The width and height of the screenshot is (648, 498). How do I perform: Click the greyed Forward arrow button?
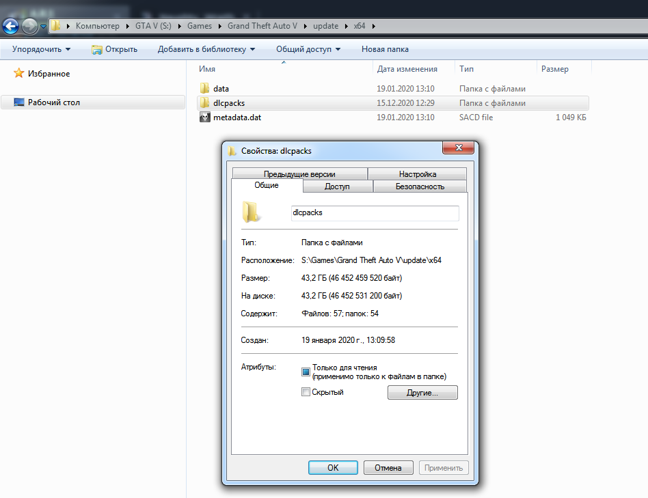[x=29, y=27]
